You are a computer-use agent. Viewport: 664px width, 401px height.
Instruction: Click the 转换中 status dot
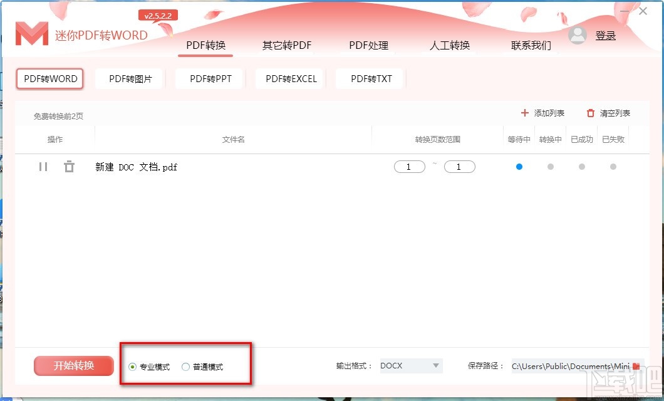pyautogui.click(x=551, y=167)
